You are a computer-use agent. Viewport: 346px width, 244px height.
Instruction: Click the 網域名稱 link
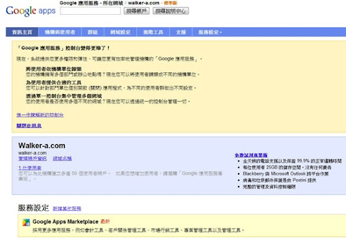click(62, 158)
